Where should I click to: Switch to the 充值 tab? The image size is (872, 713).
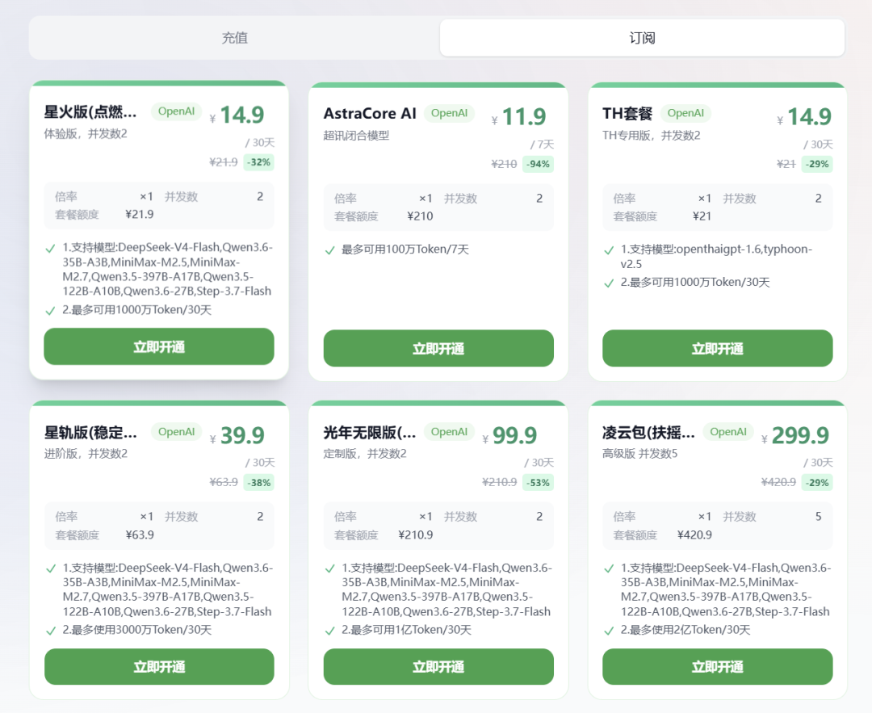234,38
